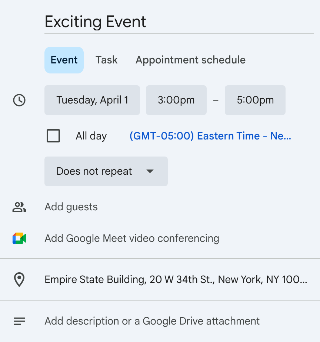This screenshot has height=342, width=320.
Task: Enable the All day checkbox
Action: [x=54, y=136]
